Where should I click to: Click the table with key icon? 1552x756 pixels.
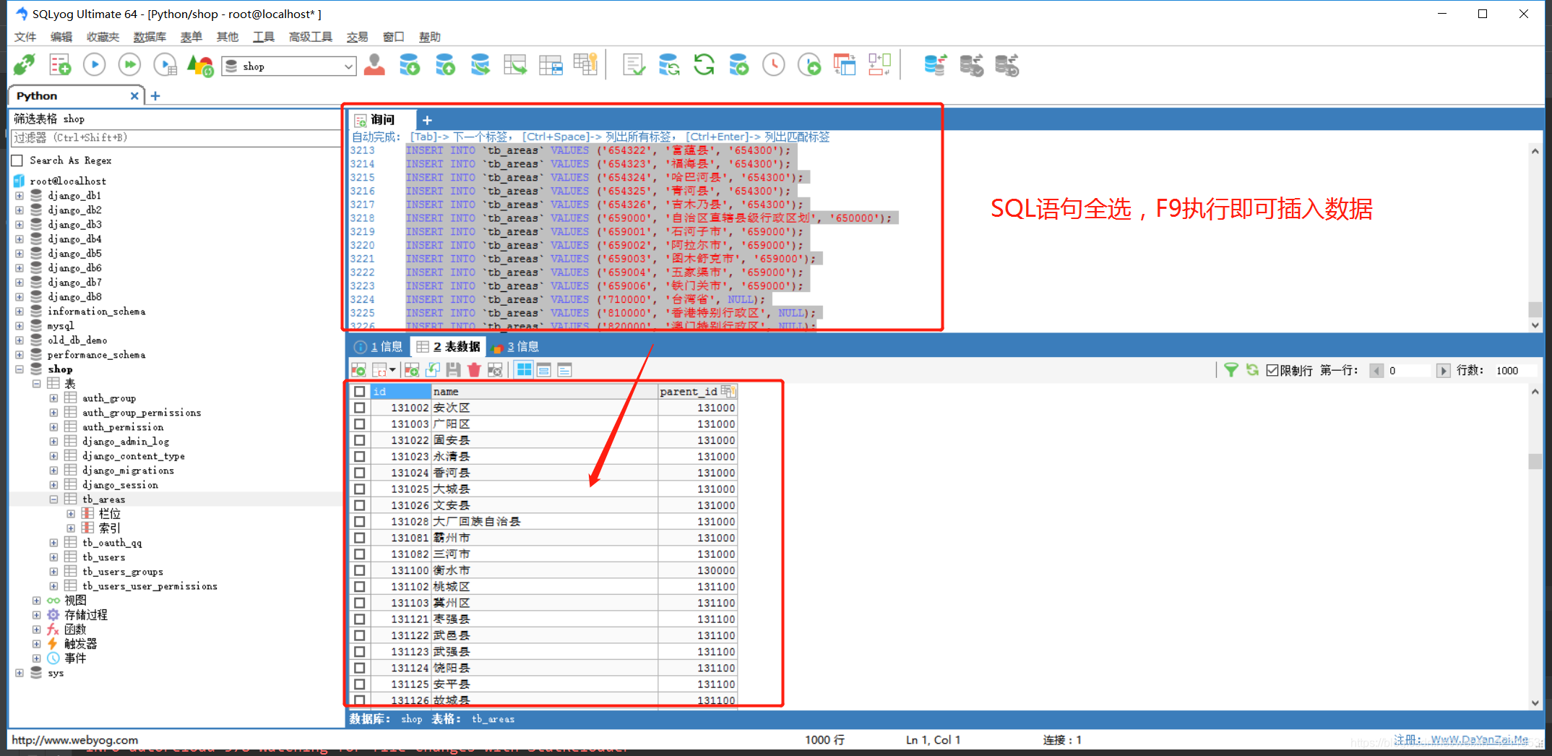point(585,66)
